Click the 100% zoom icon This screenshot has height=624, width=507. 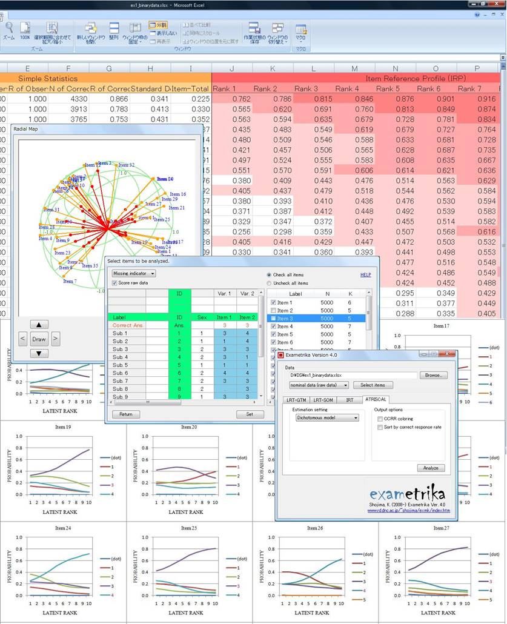point(25,28)
